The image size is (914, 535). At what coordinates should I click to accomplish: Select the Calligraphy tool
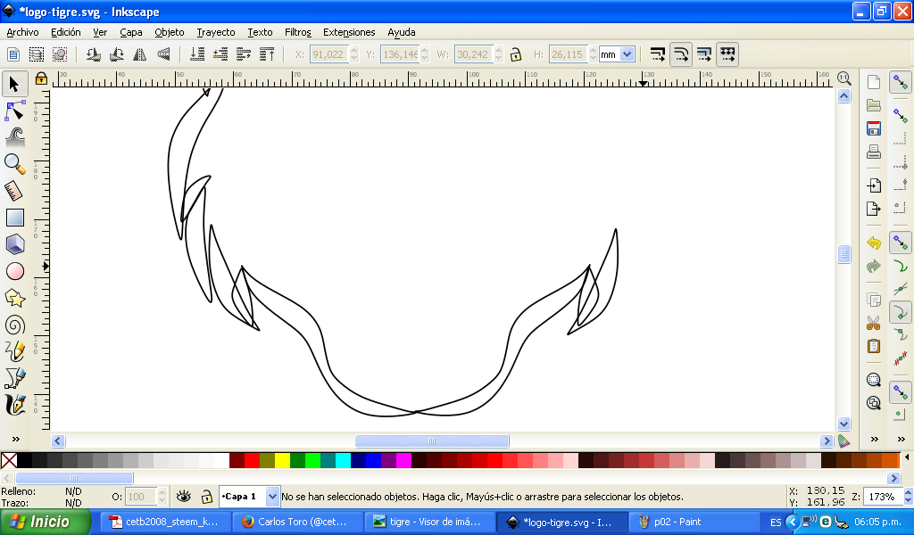click(14, 405)
